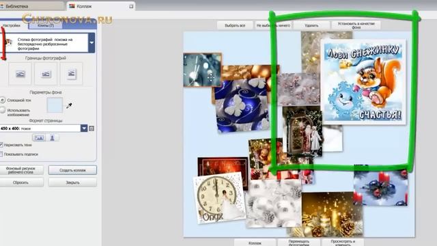Click the Просмотреть и изменить button
This screenshot has height=246, width=437.
point(343,243)
